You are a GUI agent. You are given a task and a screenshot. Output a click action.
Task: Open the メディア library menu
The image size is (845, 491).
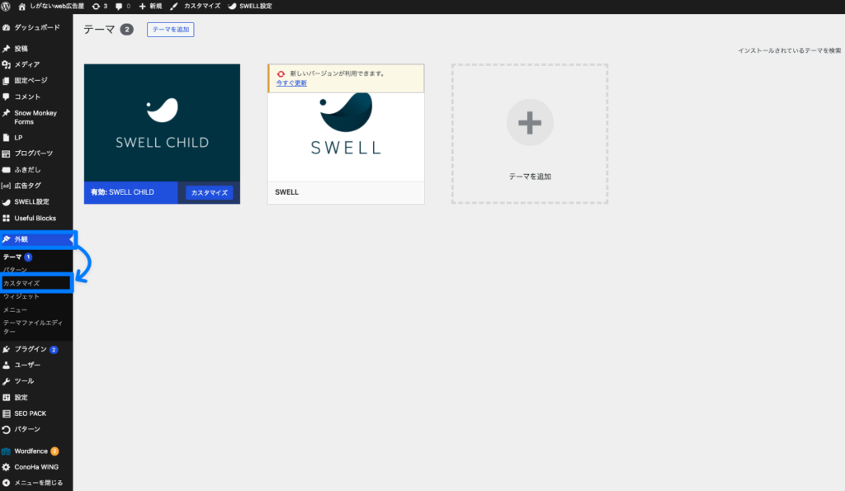point(26,64)
